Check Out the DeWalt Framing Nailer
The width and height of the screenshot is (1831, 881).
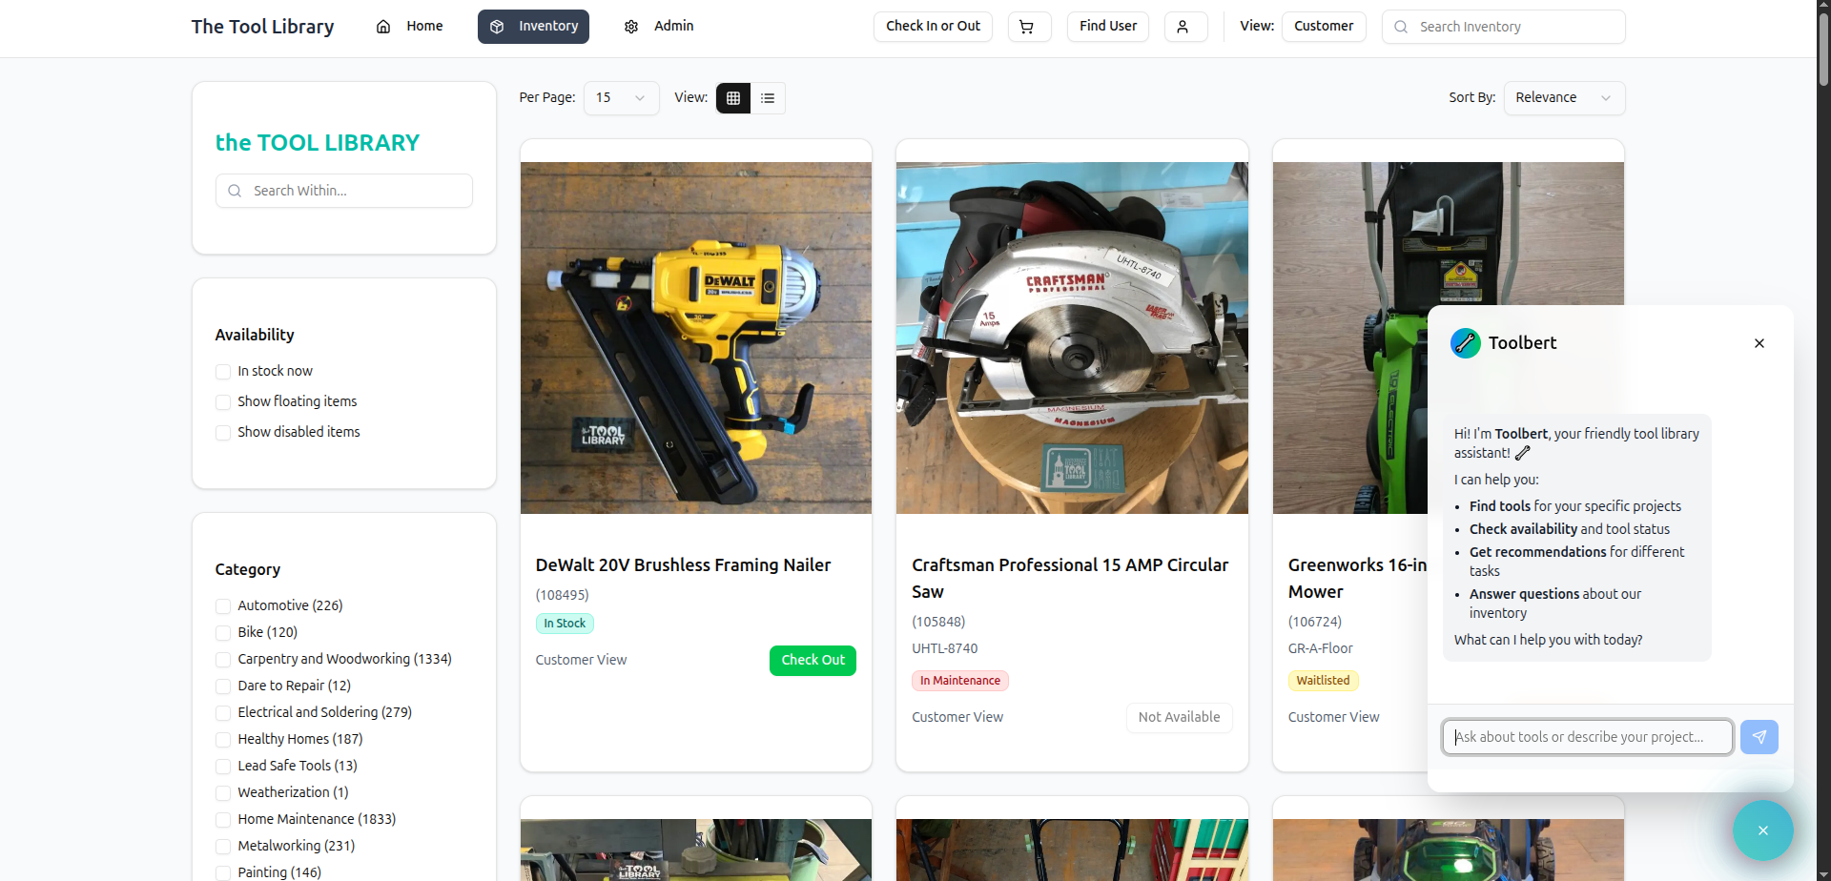pyautogui.click(x=813, y=661)
